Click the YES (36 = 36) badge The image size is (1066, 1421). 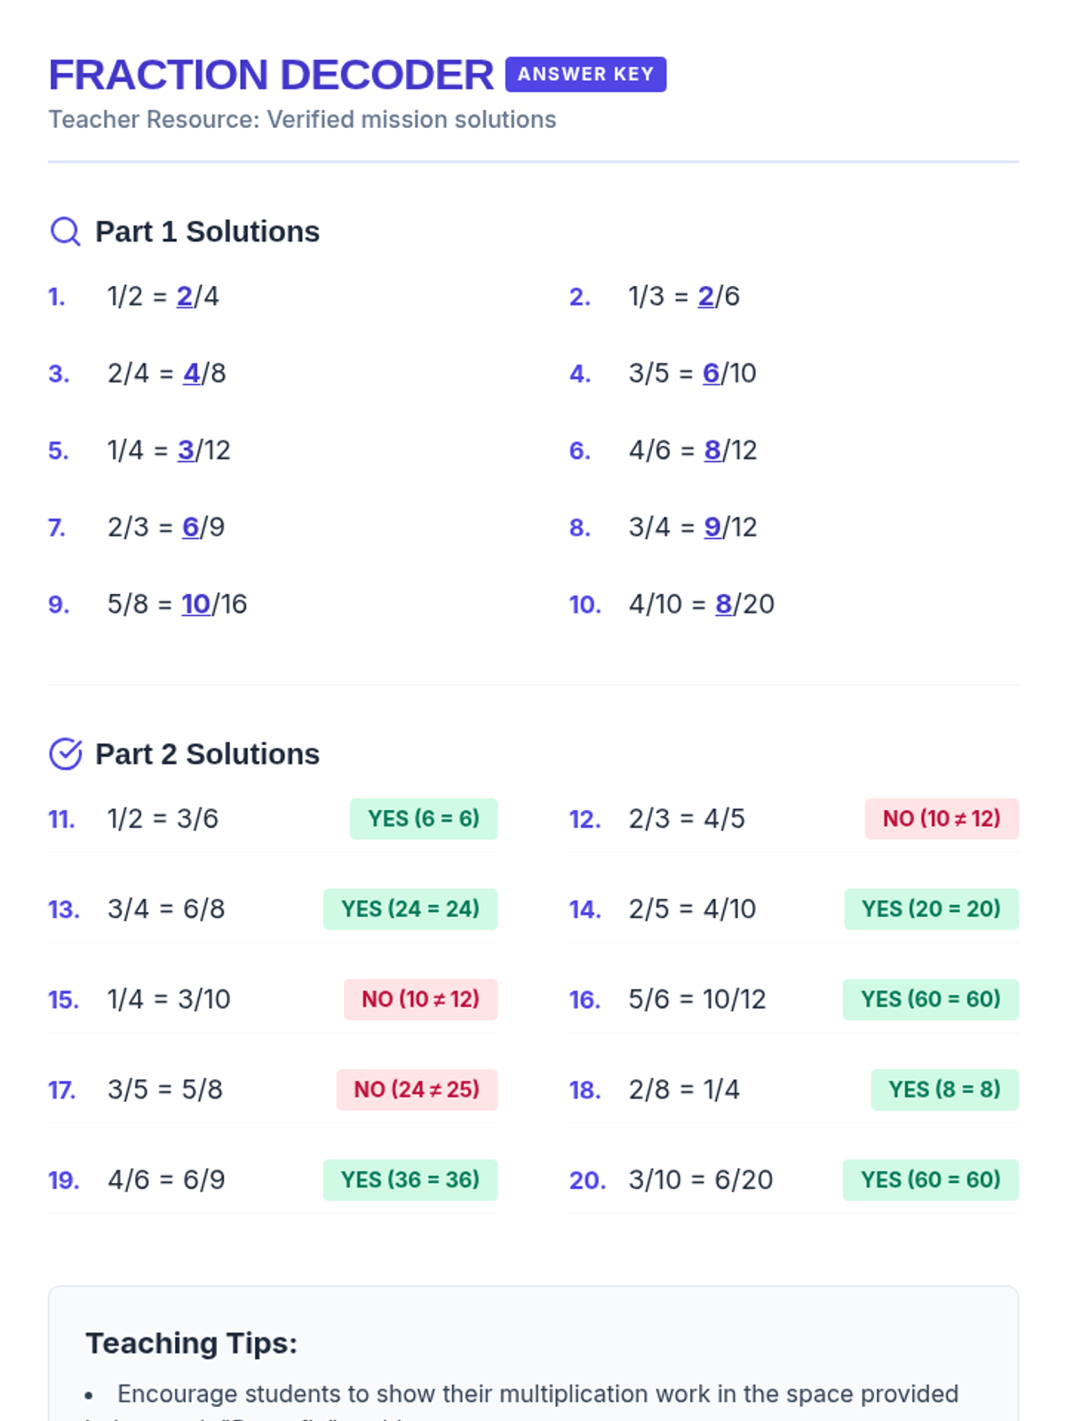coord(410,1180)
